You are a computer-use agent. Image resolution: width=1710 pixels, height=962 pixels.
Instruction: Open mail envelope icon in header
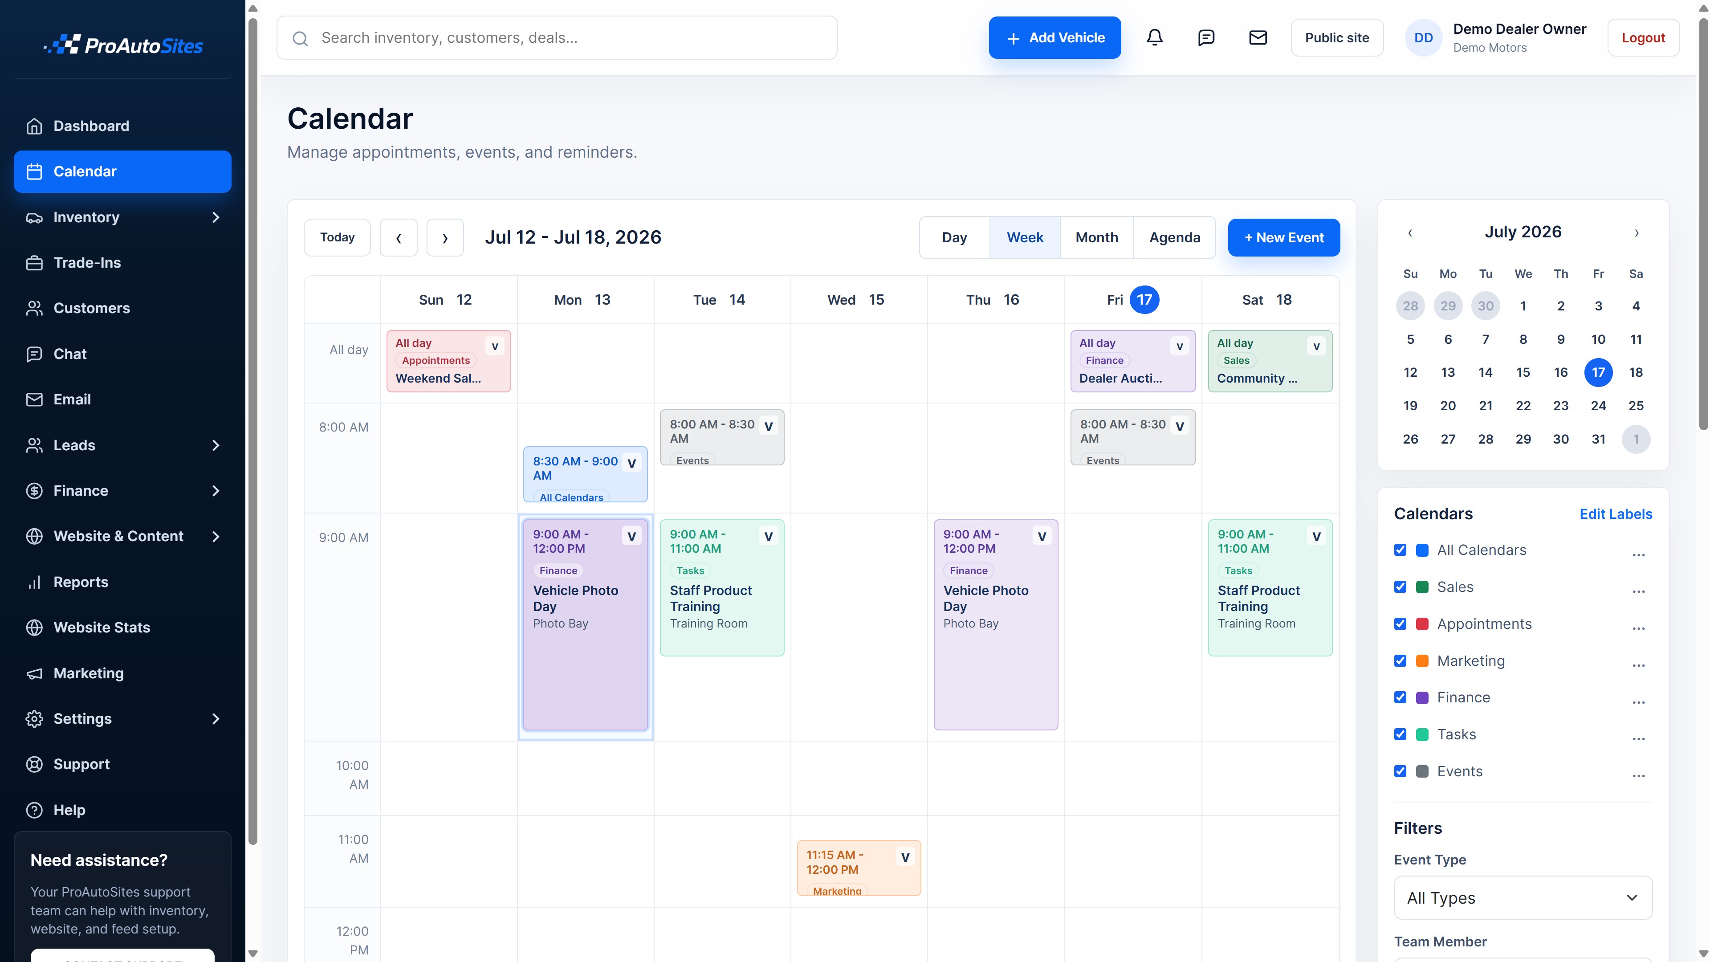(1258, 38)
